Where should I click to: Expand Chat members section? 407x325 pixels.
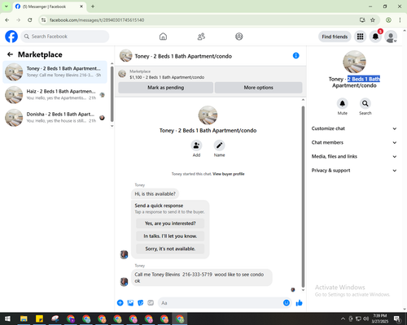pyautogui.click(x=354, y=142)
